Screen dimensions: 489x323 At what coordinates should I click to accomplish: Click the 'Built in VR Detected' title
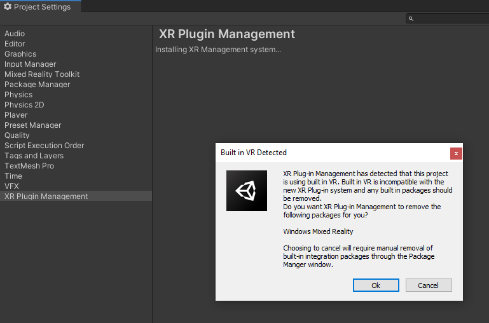pyautogui.click(x=254, y=153)
